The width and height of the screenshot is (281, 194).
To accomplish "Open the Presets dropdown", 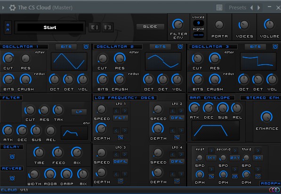I will click(x=237, y=7).
